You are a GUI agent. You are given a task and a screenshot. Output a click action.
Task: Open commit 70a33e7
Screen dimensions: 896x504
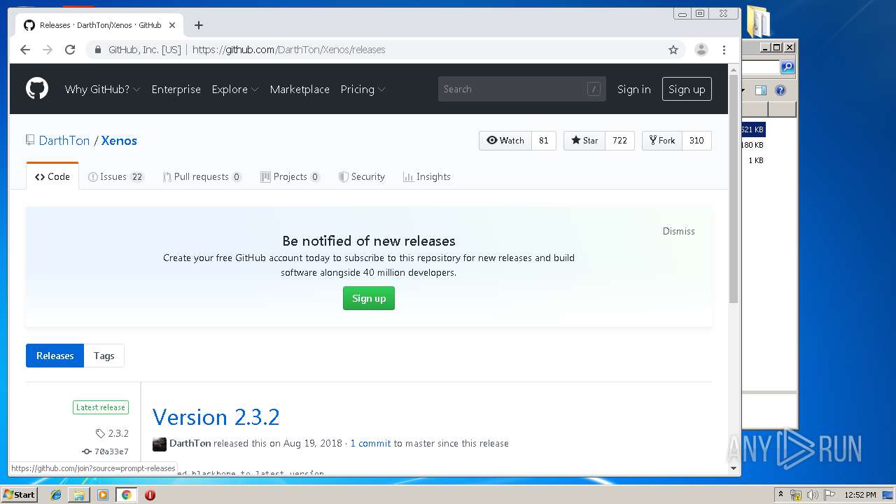point(106,451)
